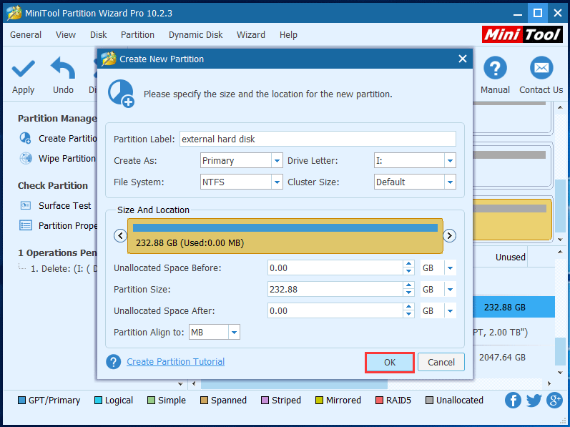Viewport: 570px width, 427px height.
Task: Open the Cluster Size dropdown
Action: pyautogui.click(x=450, y=182)
